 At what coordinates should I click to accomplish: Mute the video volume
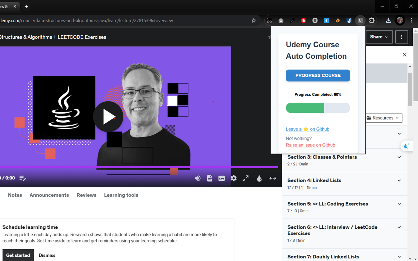coord(197,178)
